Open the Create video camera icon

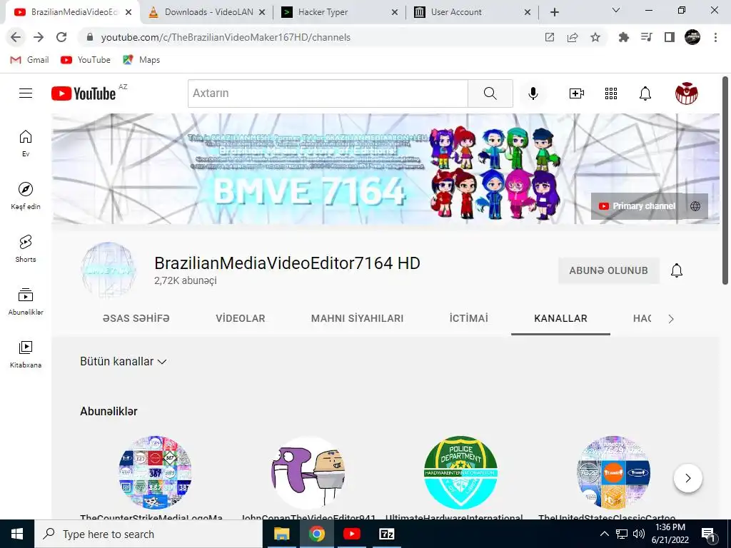(577, 93)
